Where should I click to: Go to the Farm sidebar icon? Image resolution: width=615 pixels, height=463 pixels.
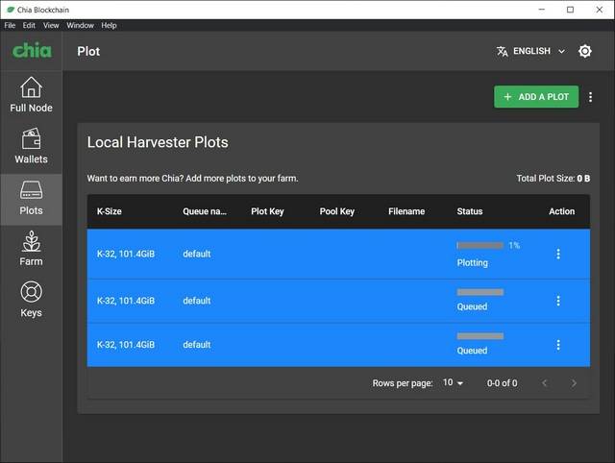pyautogui.click(x=31, y=249)
